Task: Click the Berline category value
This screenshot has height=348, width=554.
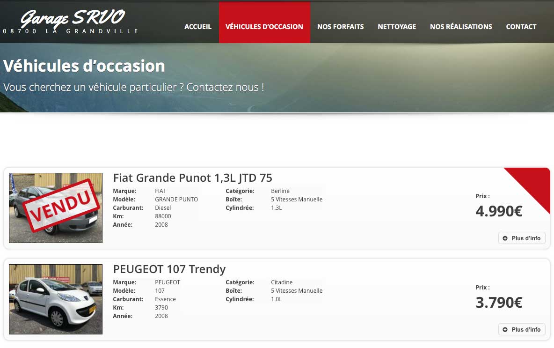Action: (x=280, y=191)
